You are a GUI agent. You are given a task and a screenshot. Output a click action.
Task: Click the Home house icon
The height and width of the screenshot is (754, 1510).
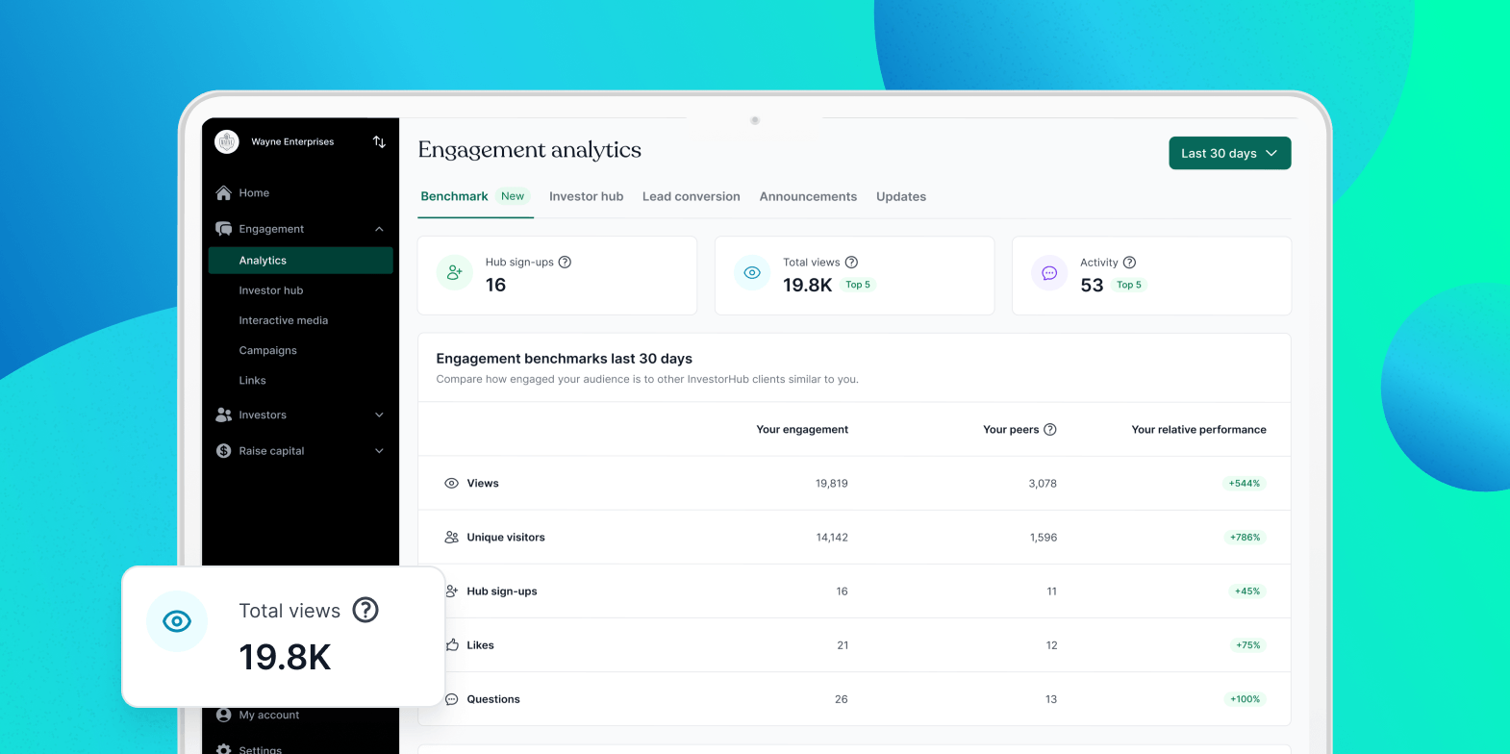click(224, 193)
